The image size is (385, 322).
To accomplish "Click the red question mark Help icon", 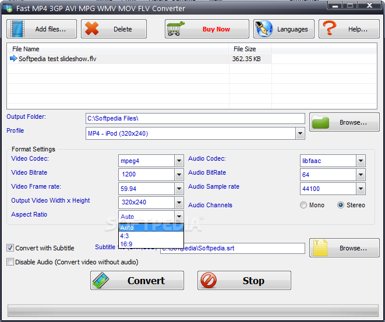I will coord(330,28).
